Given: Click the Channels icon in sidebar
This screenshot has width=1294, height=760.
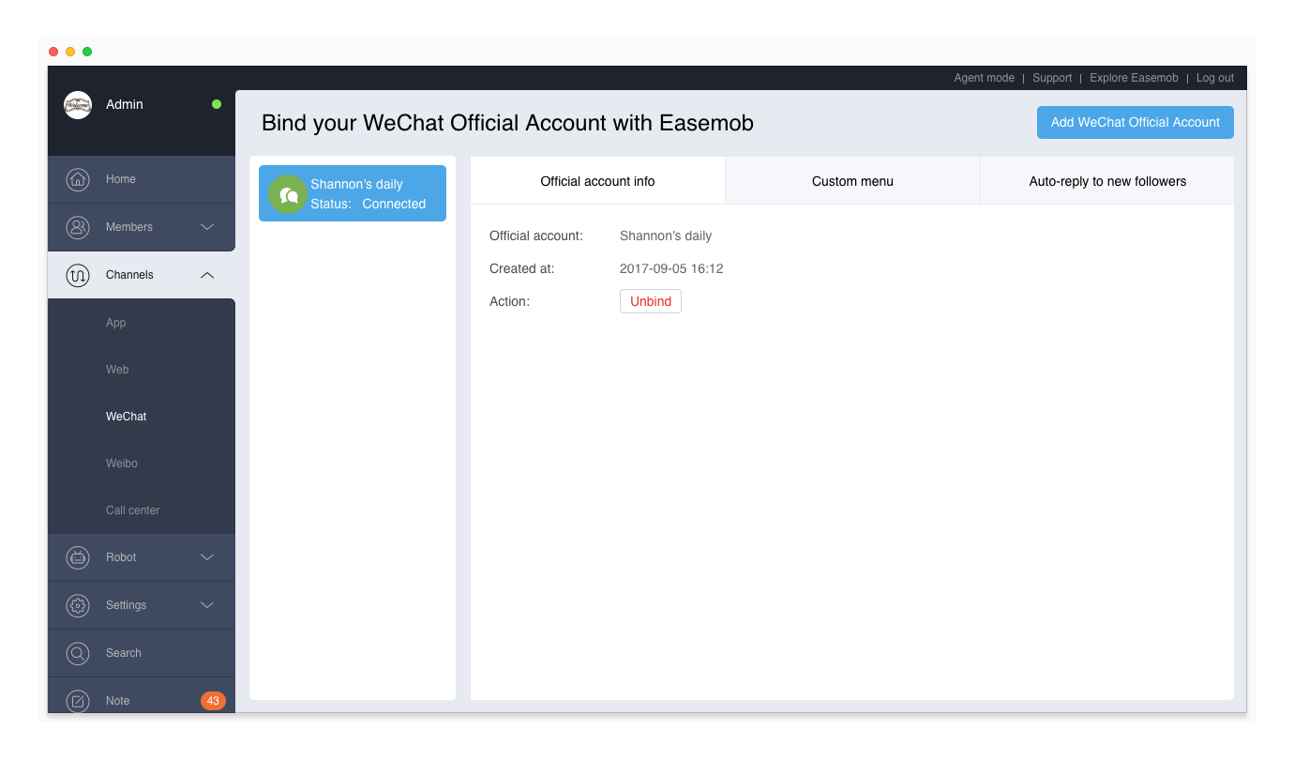Looking at the screenshot, I should click(x=78, y=275).
